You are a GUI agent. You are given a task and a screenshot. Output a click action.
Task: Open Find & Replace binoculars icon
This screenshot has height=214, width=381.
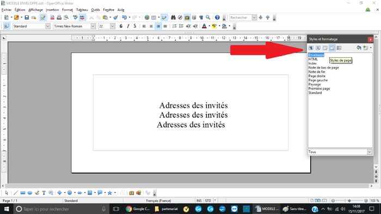(x=173, y=17)
